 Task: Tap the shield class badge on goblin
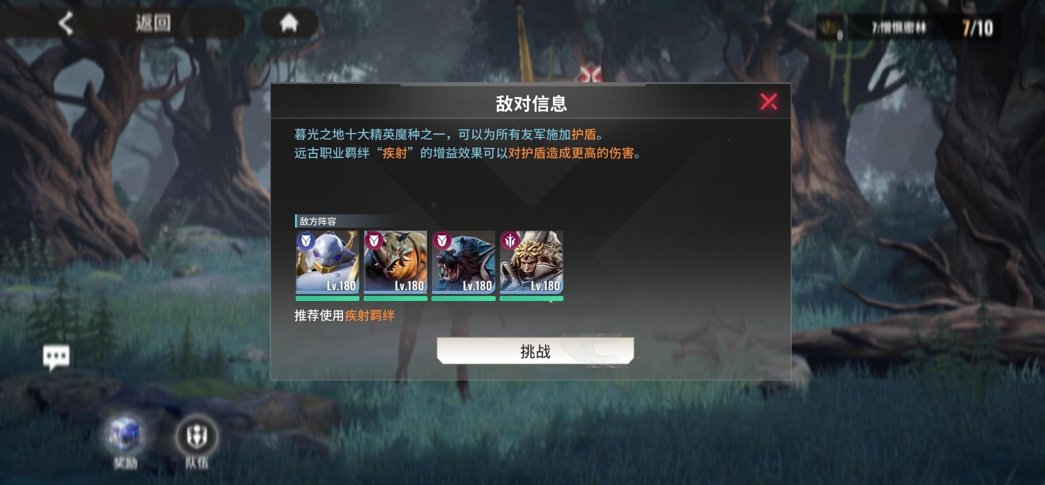(x=306, y=241)
